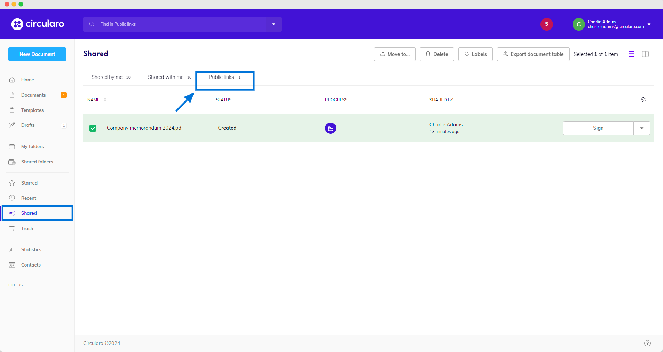Screen dimensions: 663x352
Task: Click the notifications badge showing 5
Action: pos(546,24)
